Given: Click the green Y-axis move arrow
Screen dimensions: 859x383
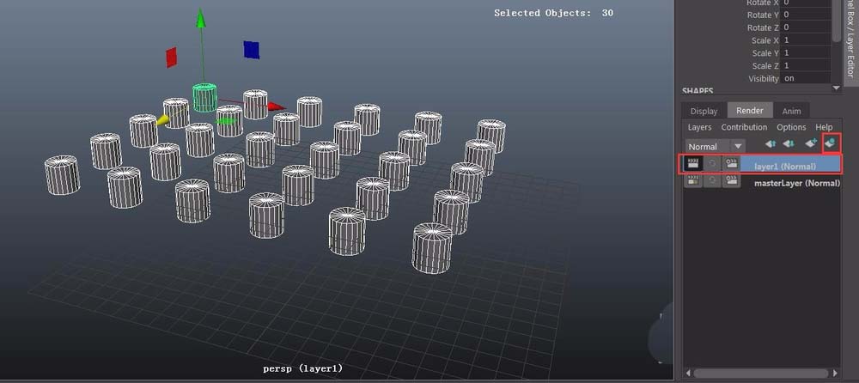Looking at the screenshot, I should 201,18.
